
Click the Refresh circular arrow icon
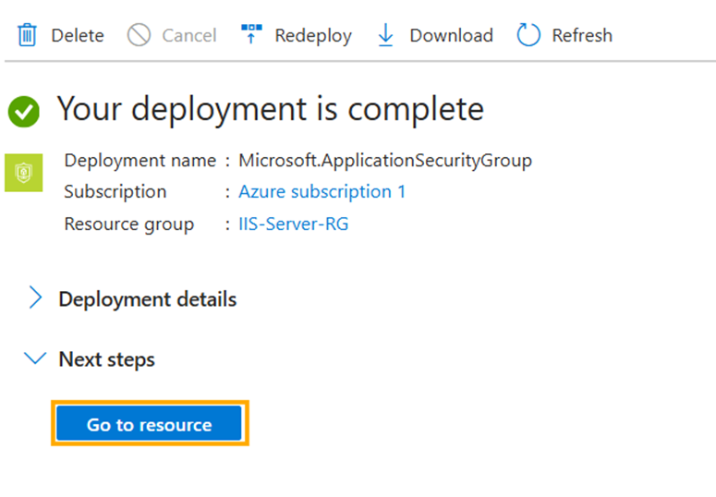point(528,36)
